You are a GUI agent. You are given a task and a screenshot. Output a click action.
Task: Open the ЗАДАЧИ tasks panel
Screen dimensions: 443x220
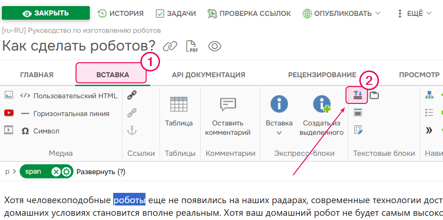[x=176, y=13]
